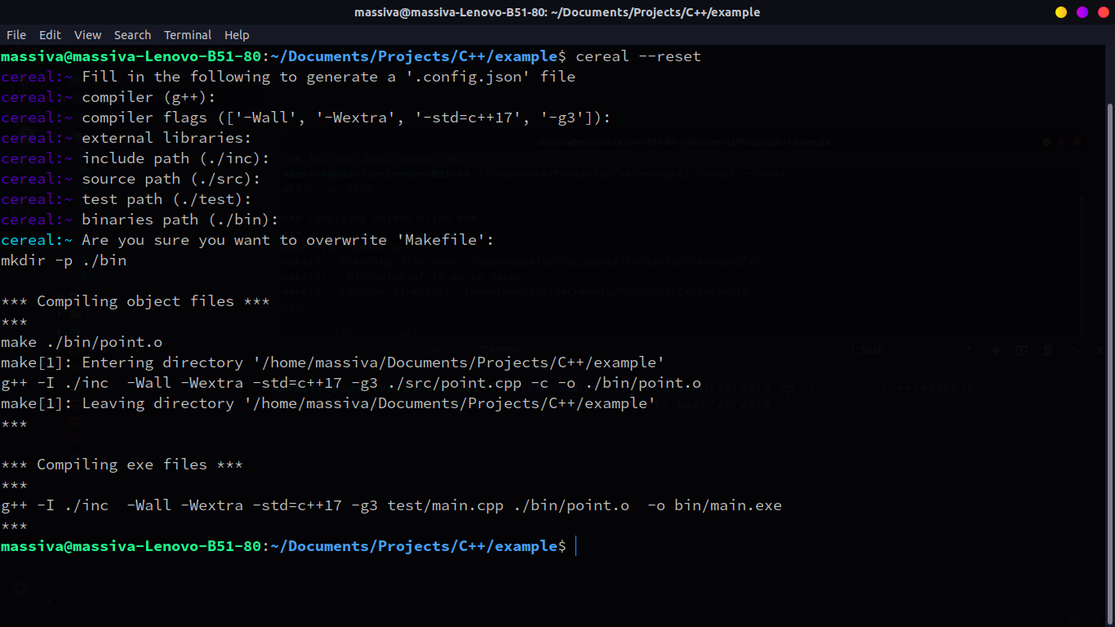Click the compiler flags prompt line
Image resolution: width=1115 pixels, height=627 pixels.
pyautogui.click(x=306, y=118)
